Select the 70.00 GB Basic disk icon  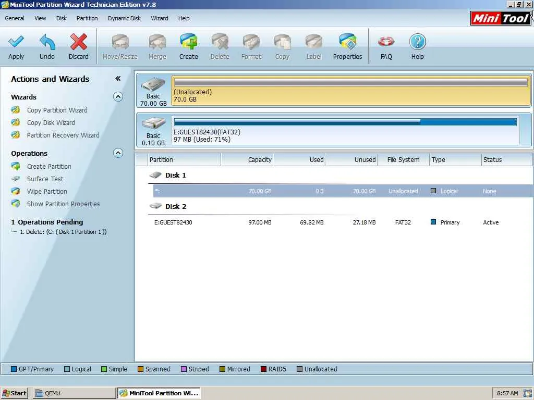(x=153, y=85)
